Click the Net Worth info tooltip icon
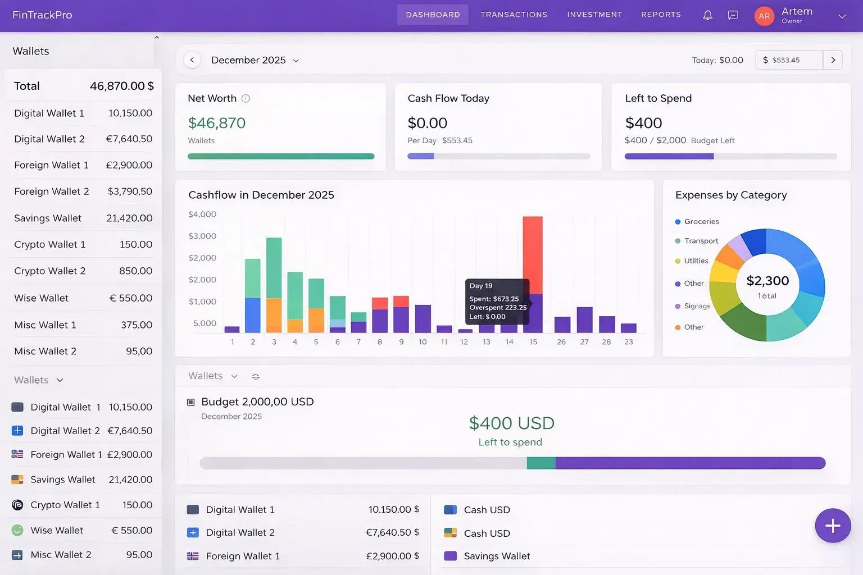The width and height of the screenshot is (863, 575). (x=246, y=98)
